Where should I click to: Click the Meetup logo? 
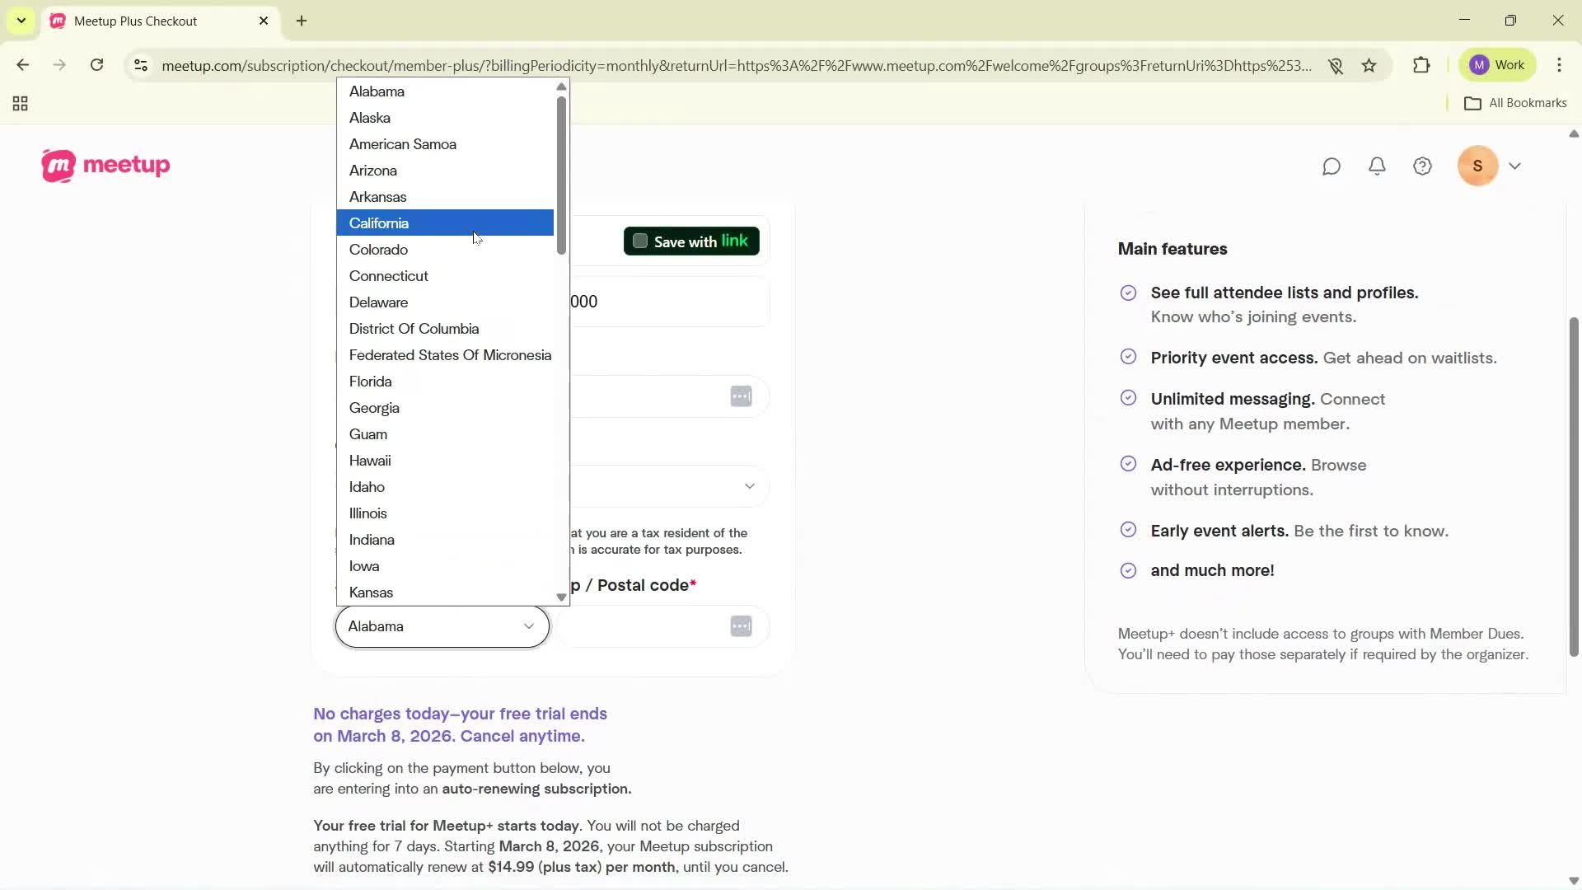[x=105, y=165]
